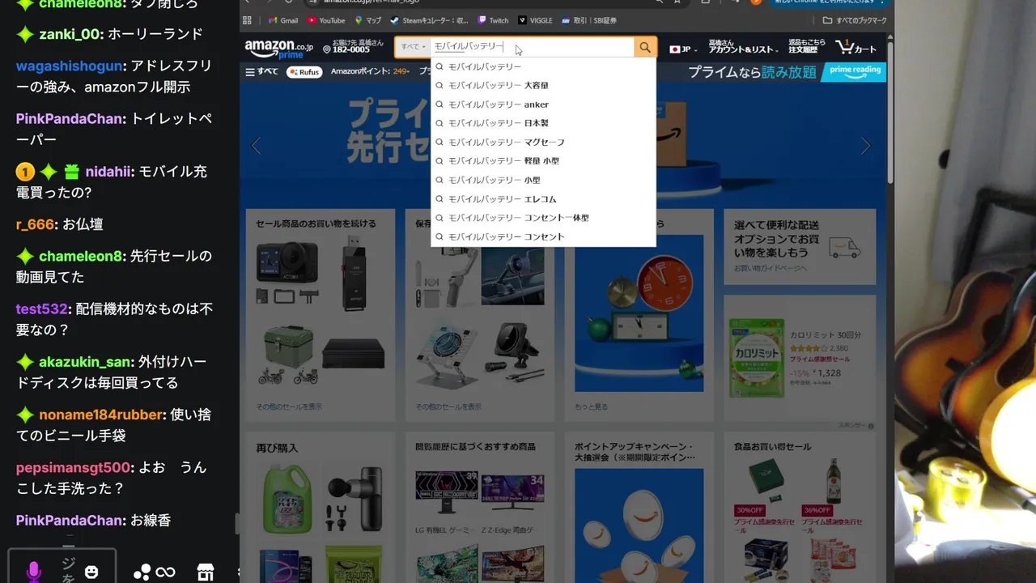Screen dimensions: 1036x583
Task: Click chat username akazukin_san
Action: click(x=85, y=361)
